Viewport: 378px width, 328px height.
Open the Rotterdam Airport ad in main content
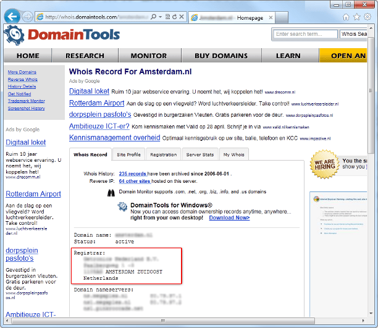click(x=97, y=103)
